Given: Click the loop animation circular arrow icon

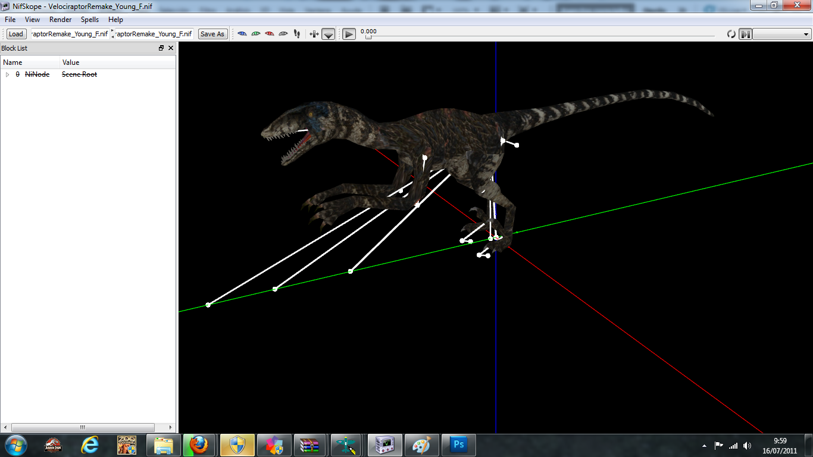Looking at the screenshot, I should [731, 34].
